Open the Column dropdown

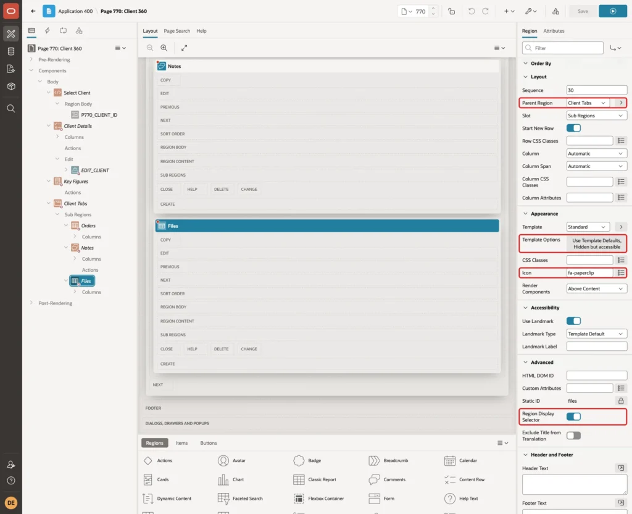[x=597, y=153]
